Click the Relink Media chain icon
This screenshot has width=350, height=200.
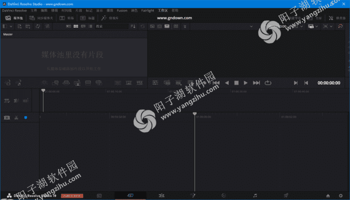(x=48, y=26)
